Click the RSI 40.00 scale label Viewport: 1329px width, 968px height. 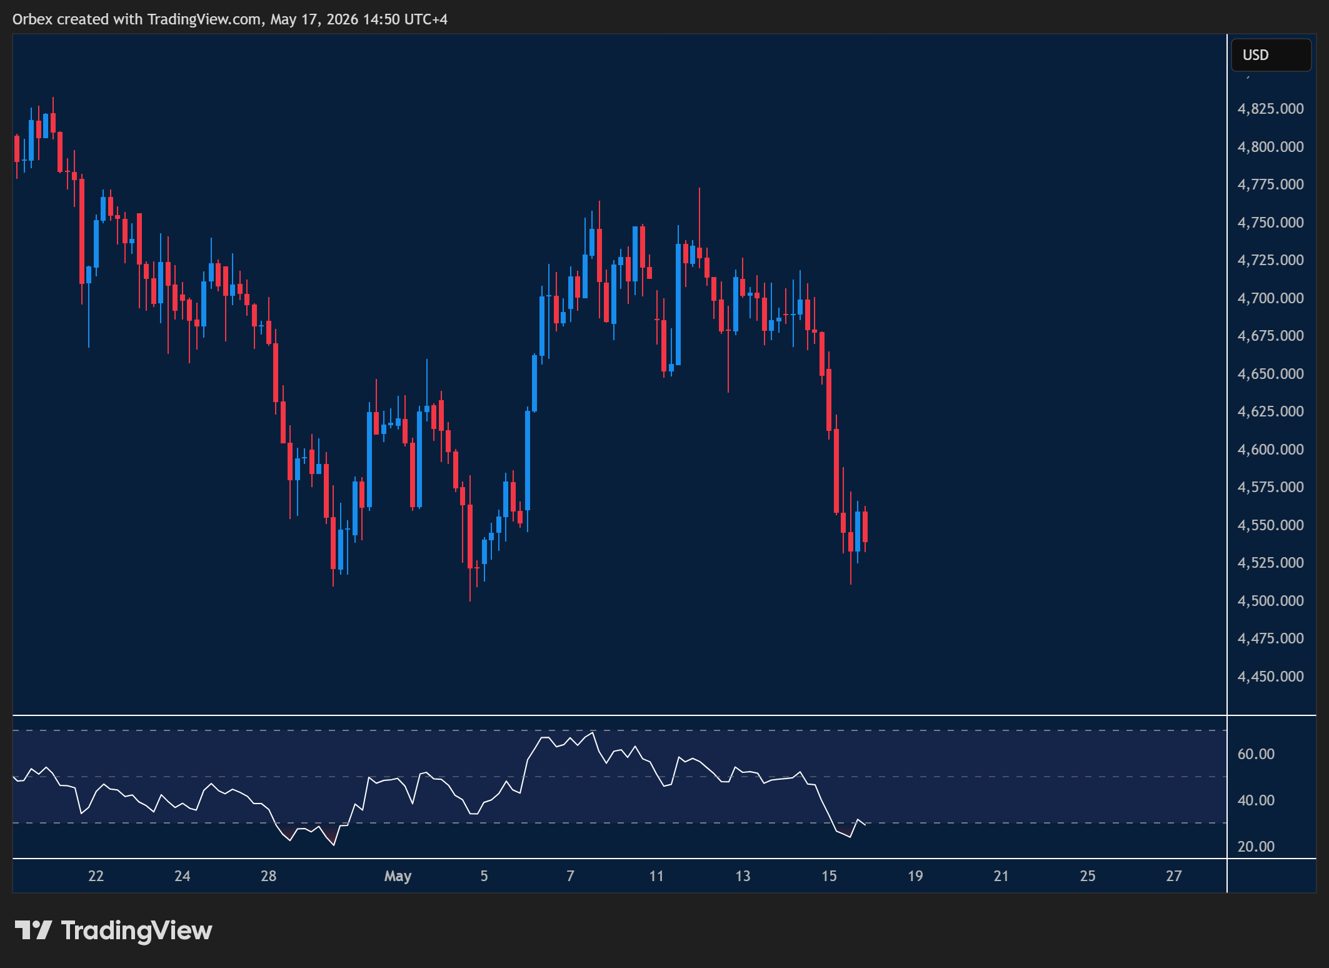[1256, 800]
